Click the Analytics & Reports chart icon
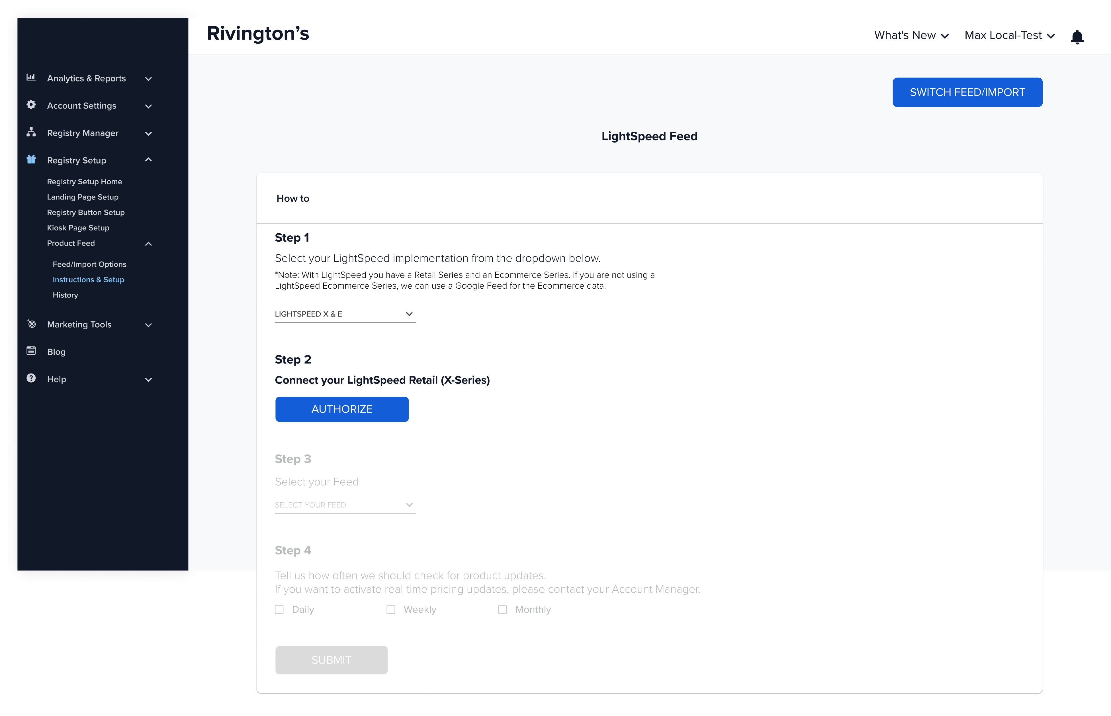The height and width of the screenshot is (716, 1111). tap(31, 77)
